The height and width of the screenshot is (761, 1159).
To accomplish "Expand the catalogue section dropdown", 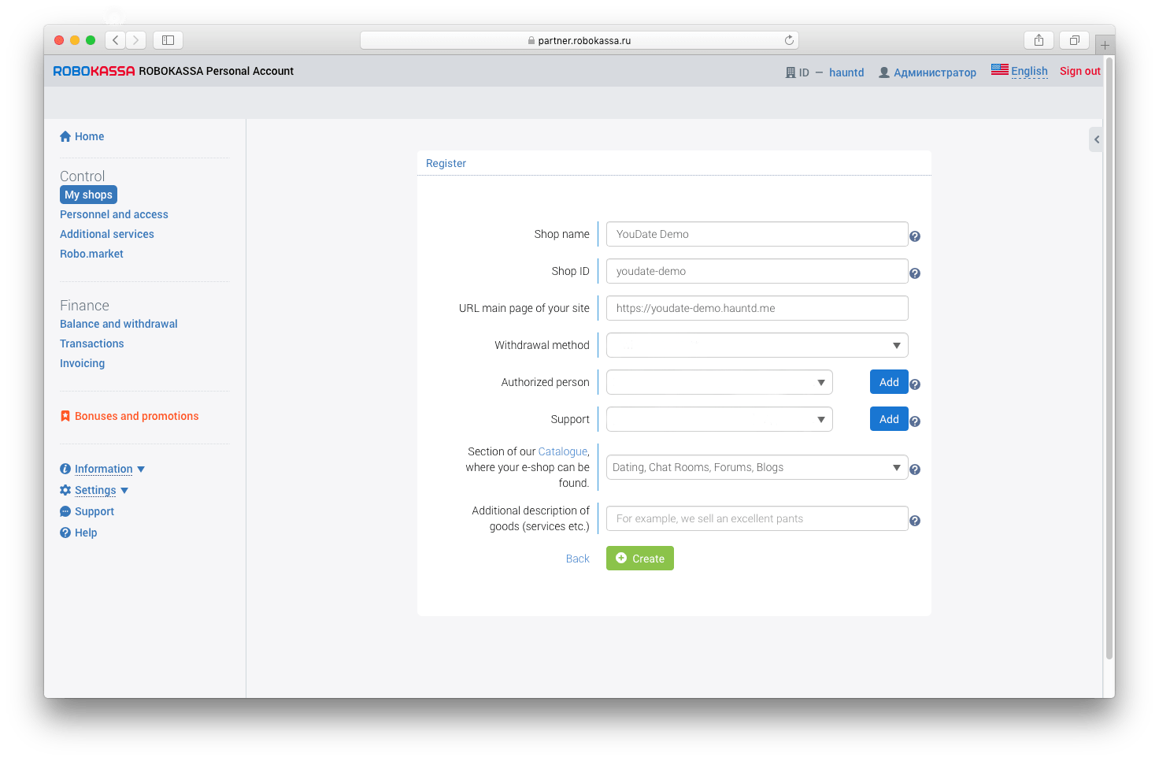I will [757, 467].
